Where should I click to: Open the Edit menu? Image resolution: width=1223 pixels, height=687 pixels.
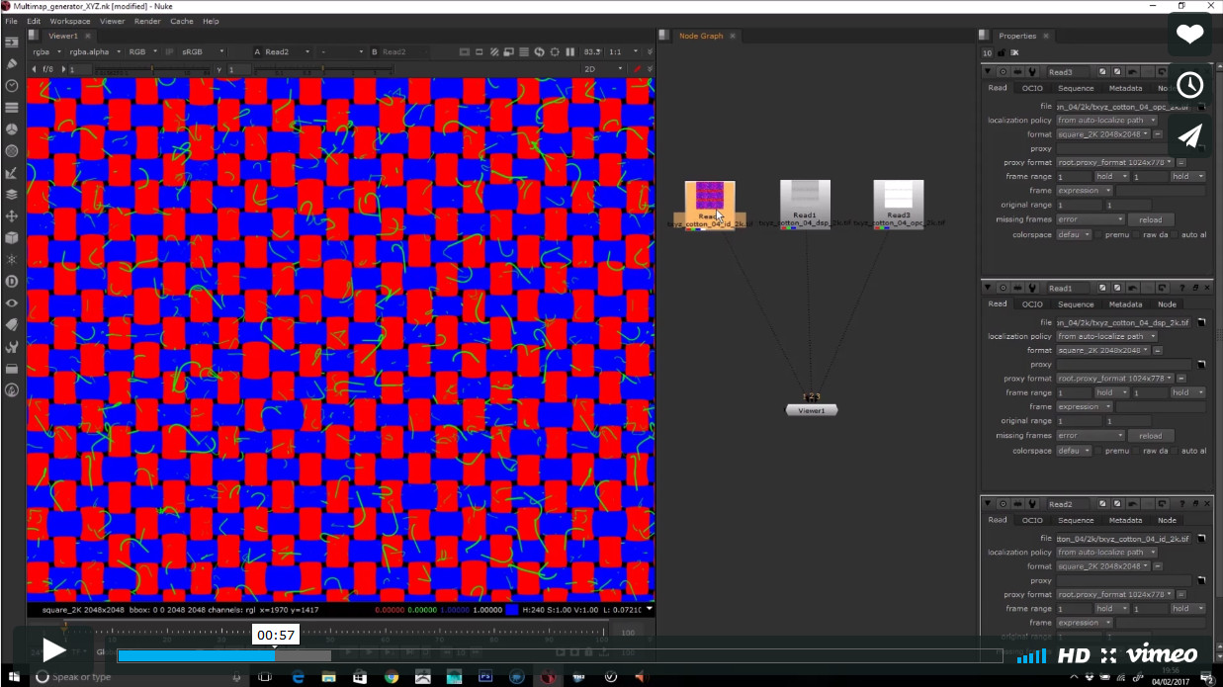(34, 21)
